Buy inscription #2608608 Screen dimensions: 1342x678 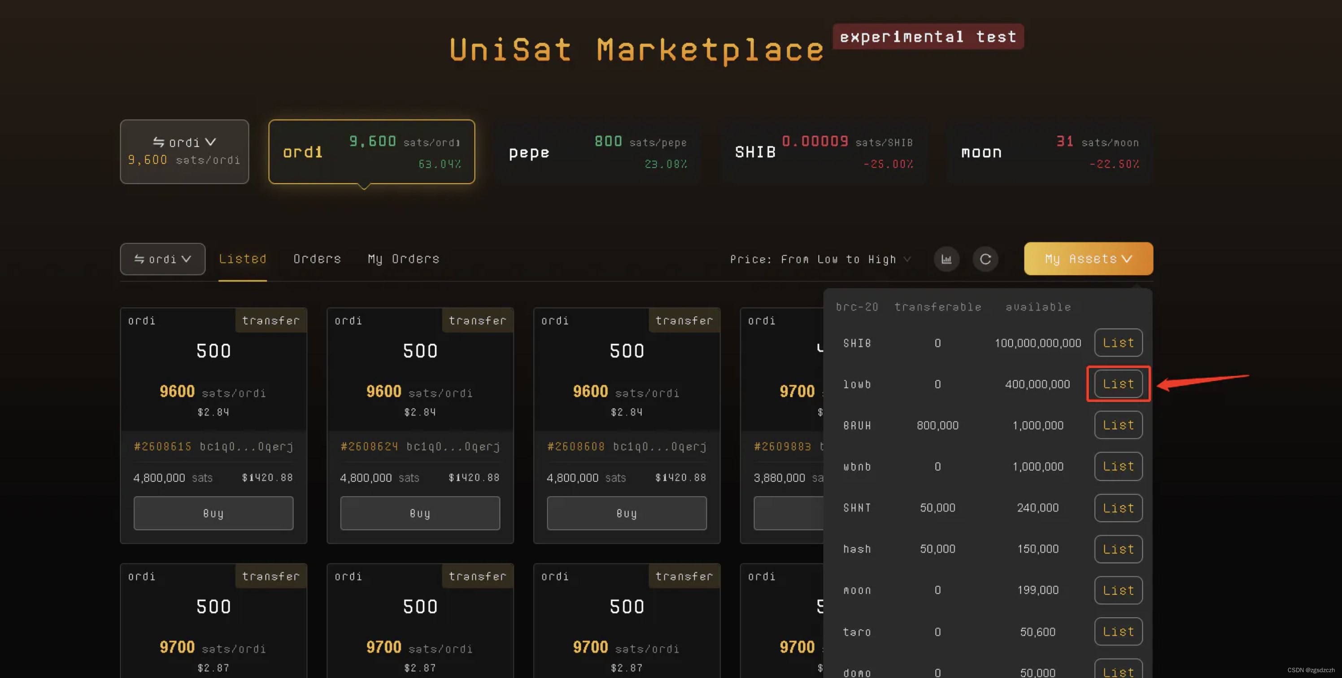(627, 513)
